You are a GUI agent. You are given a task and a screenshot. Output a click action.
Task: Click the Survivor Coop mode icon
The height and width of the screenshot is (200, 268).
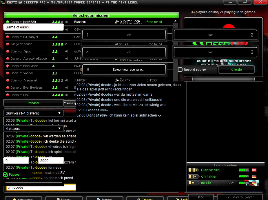click(117, 22)
